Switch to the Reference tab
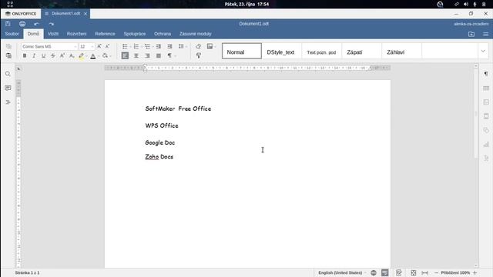The height and width of the screenshot is (277, 493). 105,34
